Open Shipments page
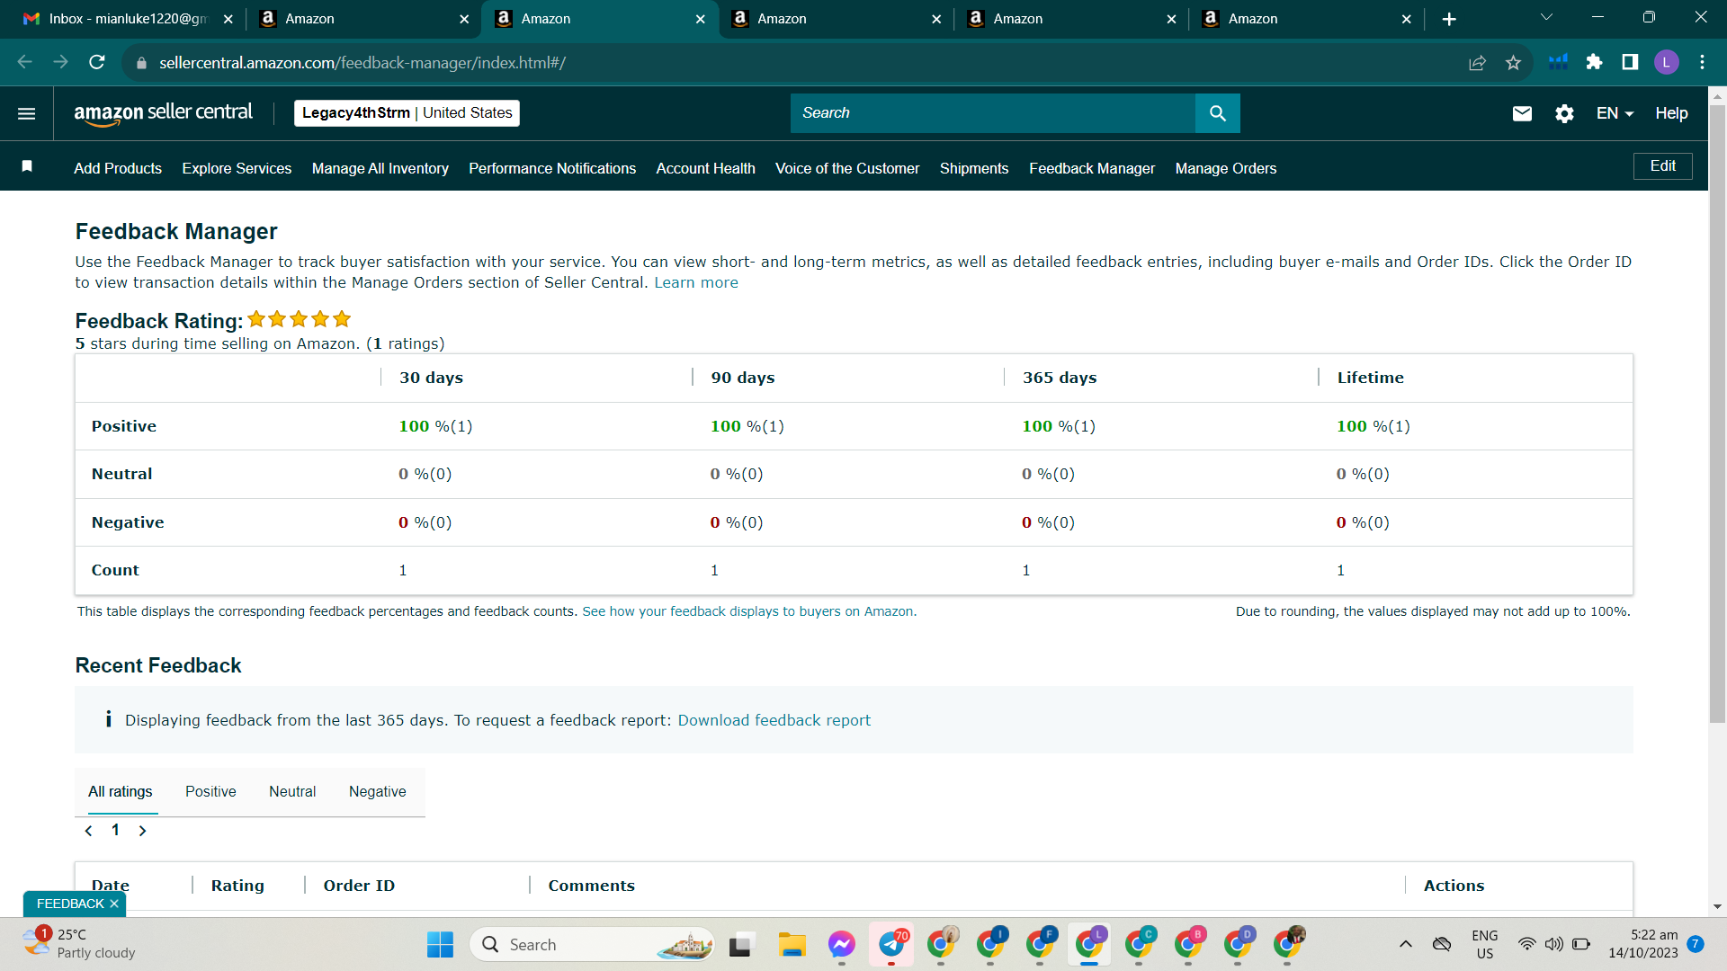The height and width of the screenshot is (971, 1727). click(x=974, y=168)
